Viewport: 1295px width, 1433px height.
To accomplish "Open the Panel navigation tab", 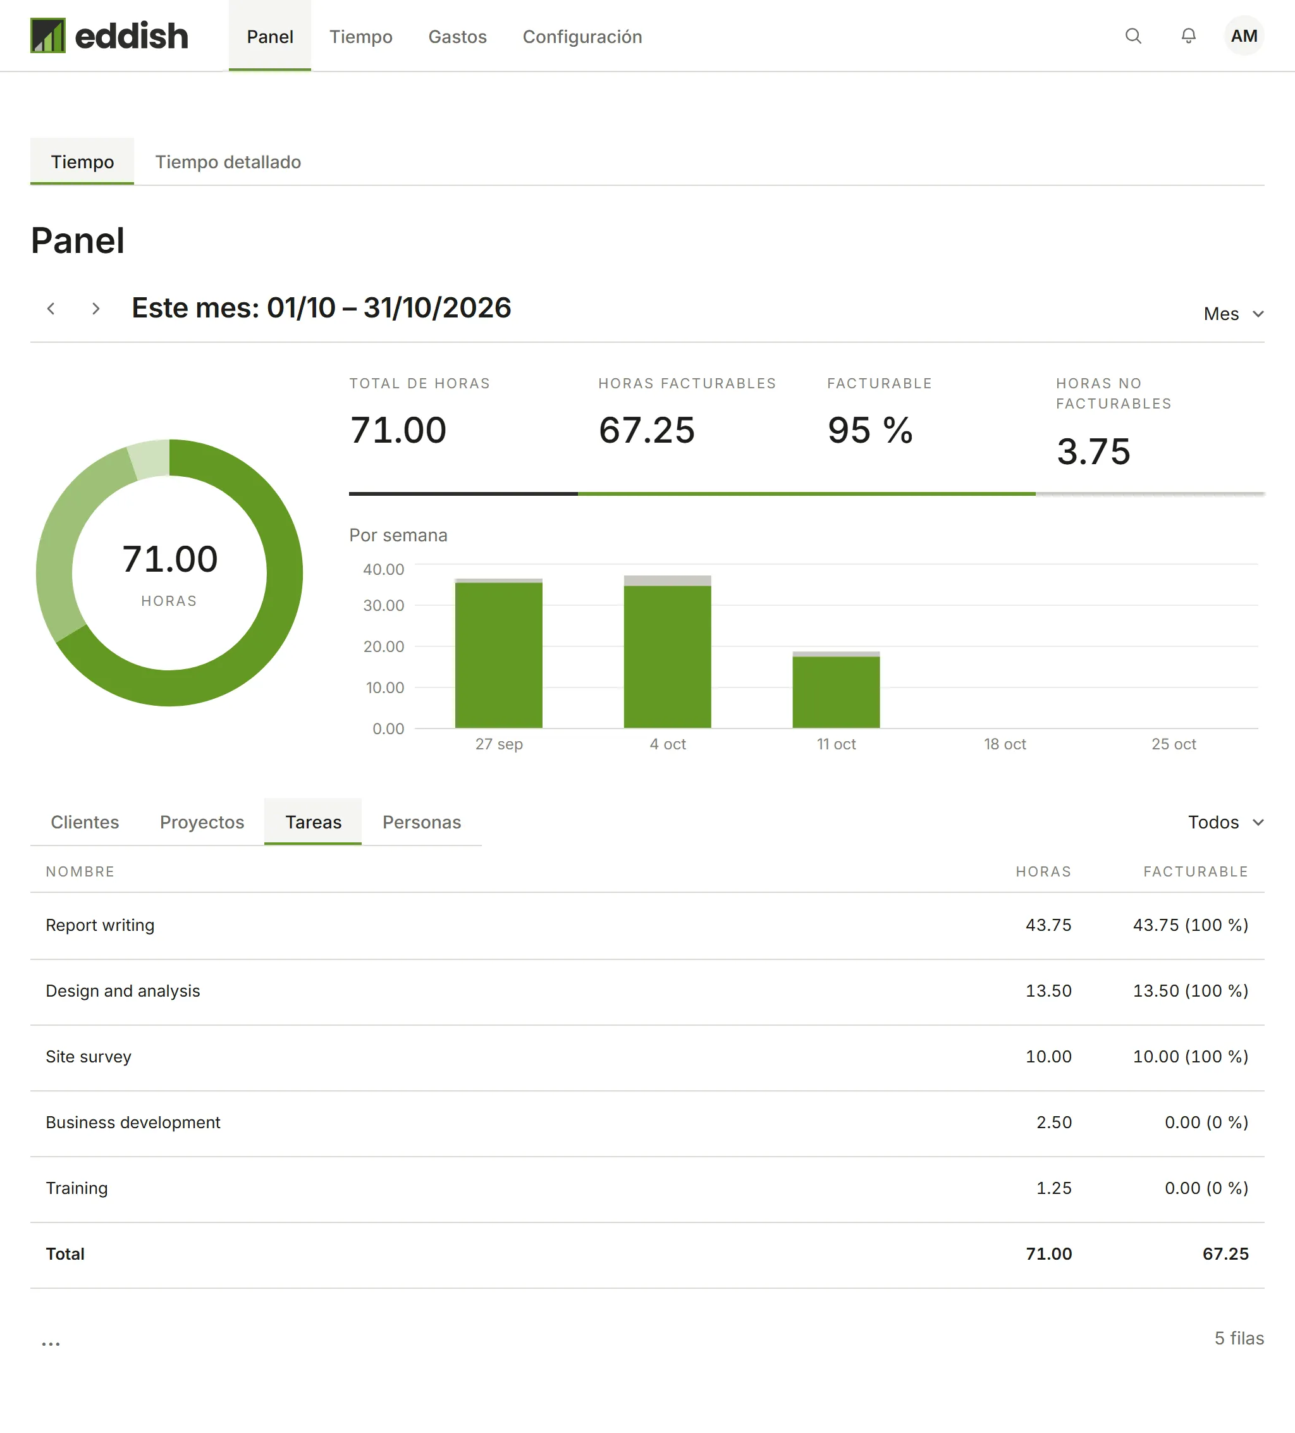I will pyautogui.click(x=269, y=36).
